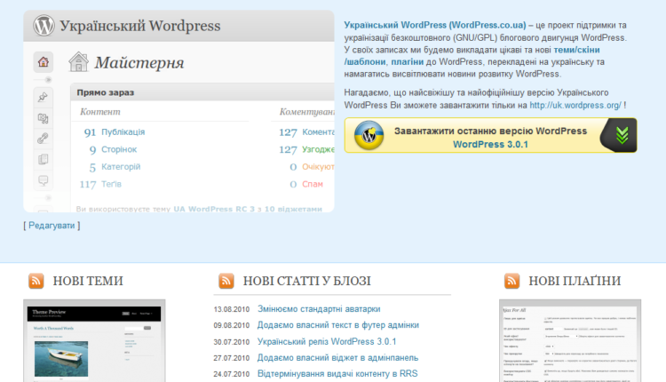Click the date 13.08.2010

click(x=232, y=309)
